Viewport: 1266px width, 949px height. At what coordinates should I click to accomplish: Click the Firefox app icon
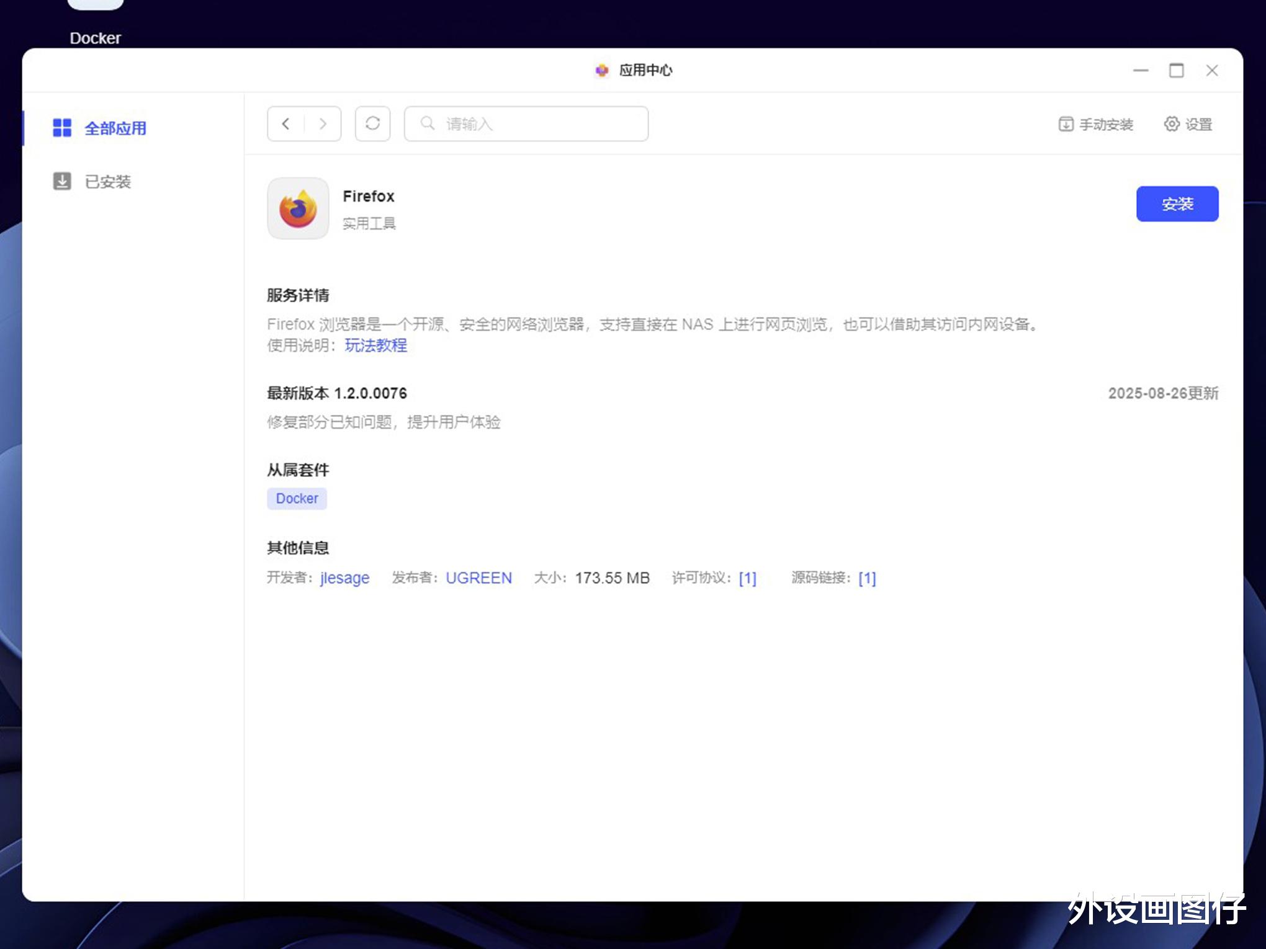298,208
